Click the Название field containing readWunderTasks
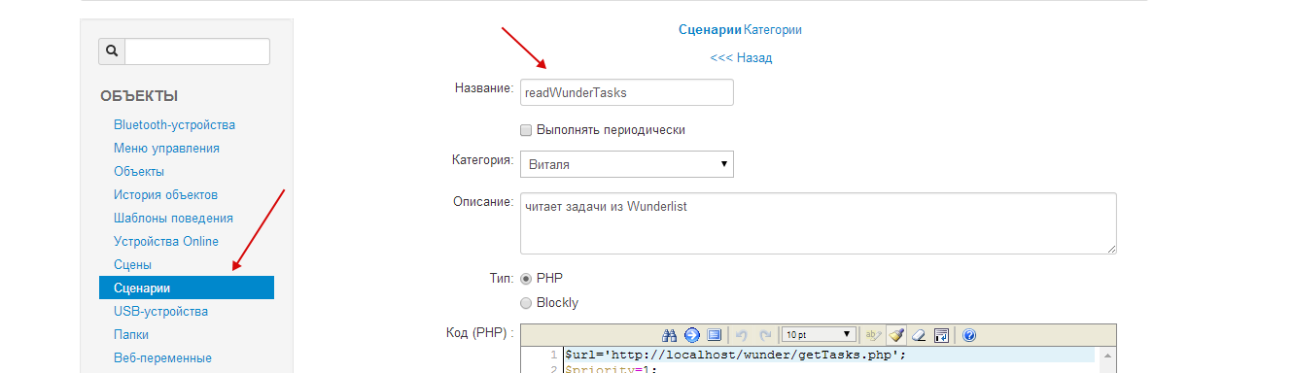The height and width of the screenshot is (373, 1294). tap(627, 92)
